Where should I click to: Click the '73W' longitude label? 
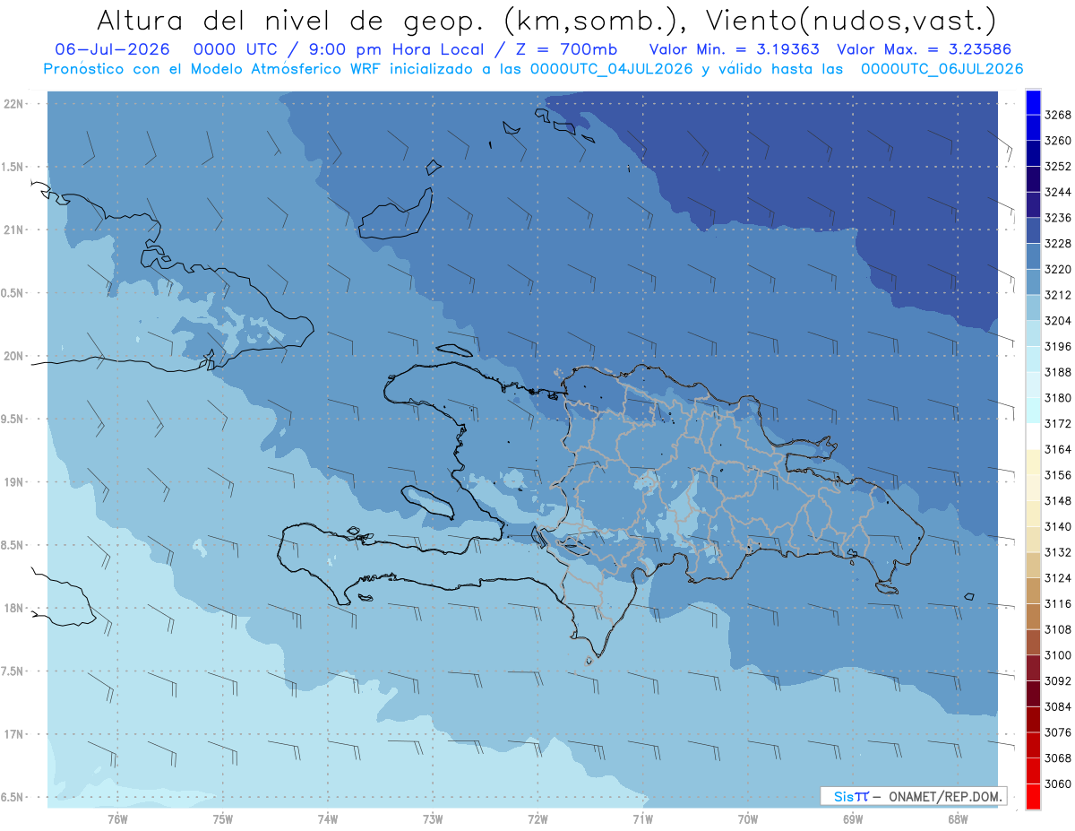(x=433, y=818)
